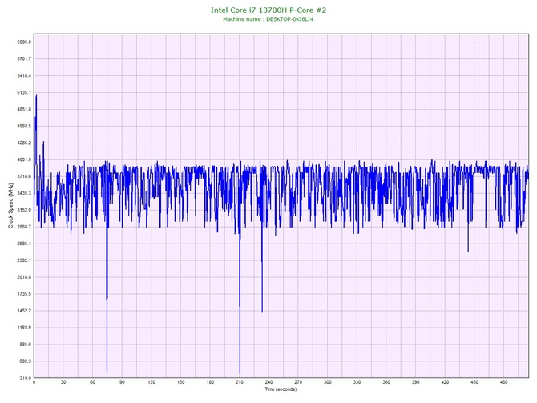
Task: Click the initial clock spike peak near 5135 MHz
Action: (x=36, y=95)
